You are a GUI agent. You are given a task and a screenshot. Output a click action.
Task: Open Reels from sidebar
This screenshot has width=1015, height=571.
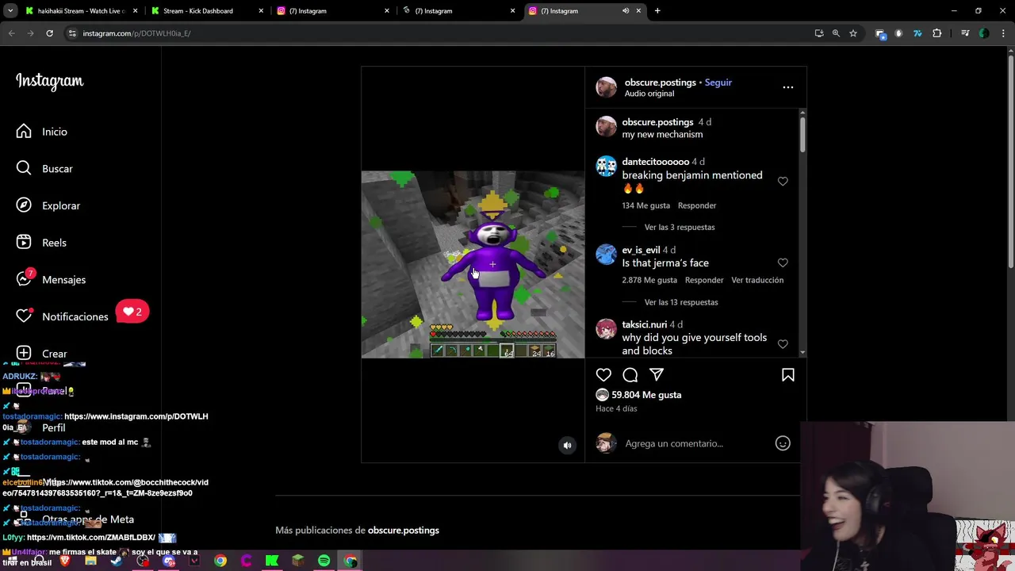41,243
